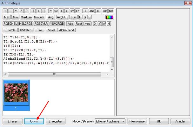This screenshot has width=193, height=127.
Task: Insert the xor logical operator
Action: tap(105, 10)
